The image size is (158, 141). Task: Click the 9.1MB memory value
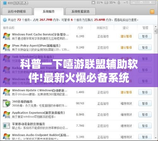click(x=80, y=48)
